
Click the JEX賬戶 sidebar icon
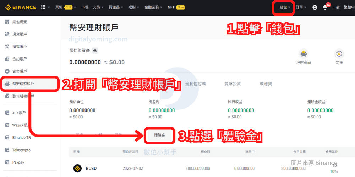point(7,113)
